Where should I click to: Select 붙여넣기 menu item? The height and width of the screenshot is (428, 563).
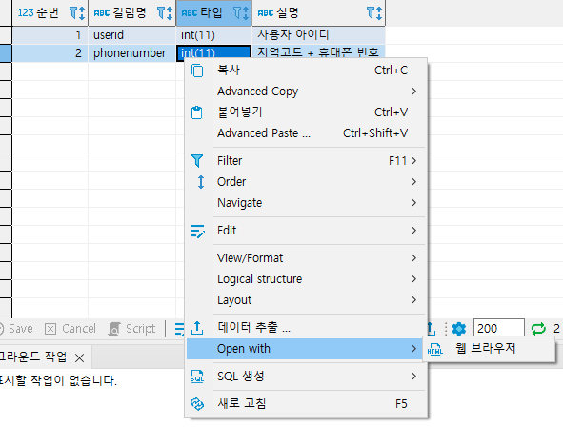tap(306, 112)
